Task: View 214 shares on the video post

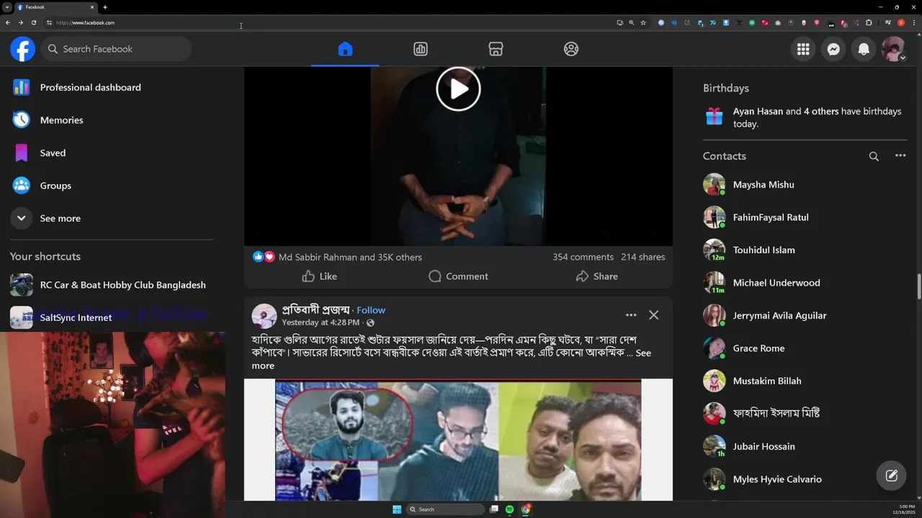Action: point(643,257)
